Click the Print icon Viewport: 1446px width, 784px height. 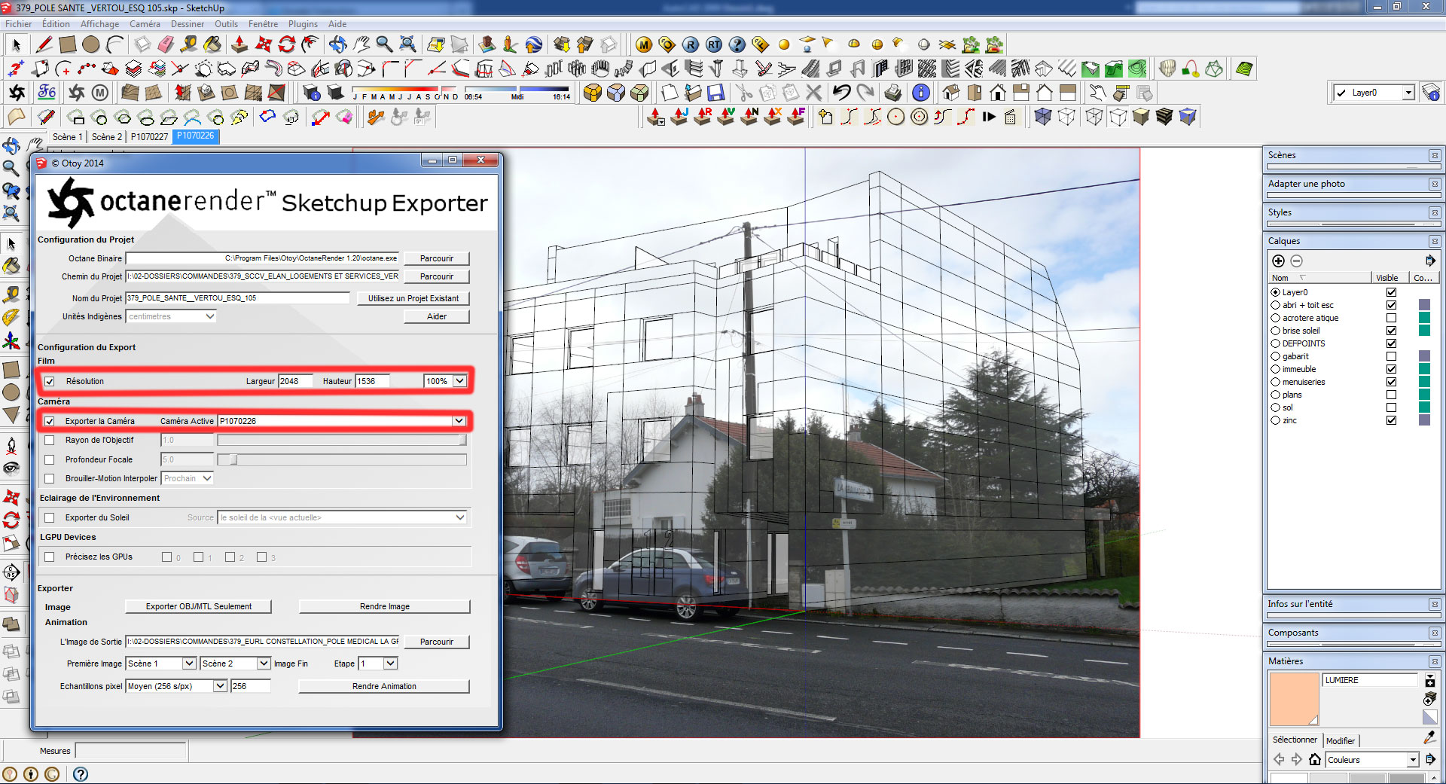coord(893,93)
